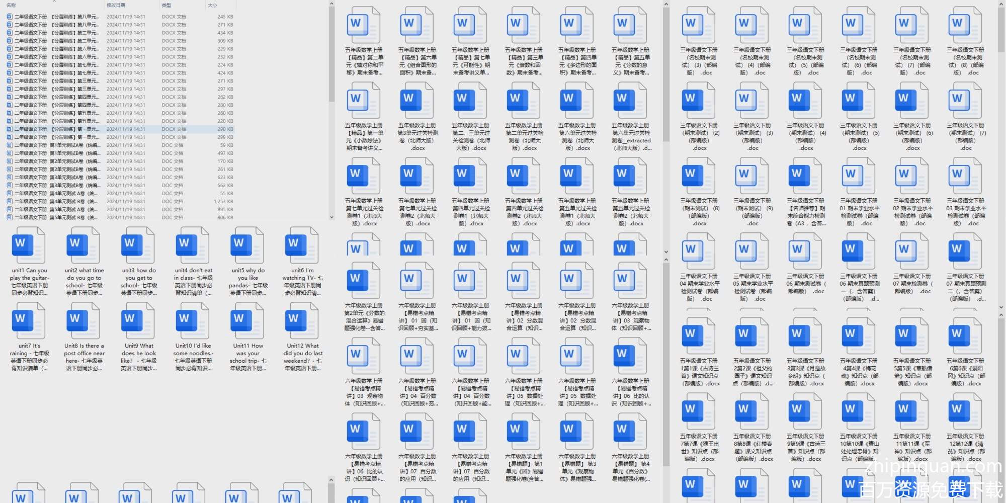Select 五年级语文下册 第5课《草船借箭》 file icon
The image size is (1006, 503).
coord(912,336)
